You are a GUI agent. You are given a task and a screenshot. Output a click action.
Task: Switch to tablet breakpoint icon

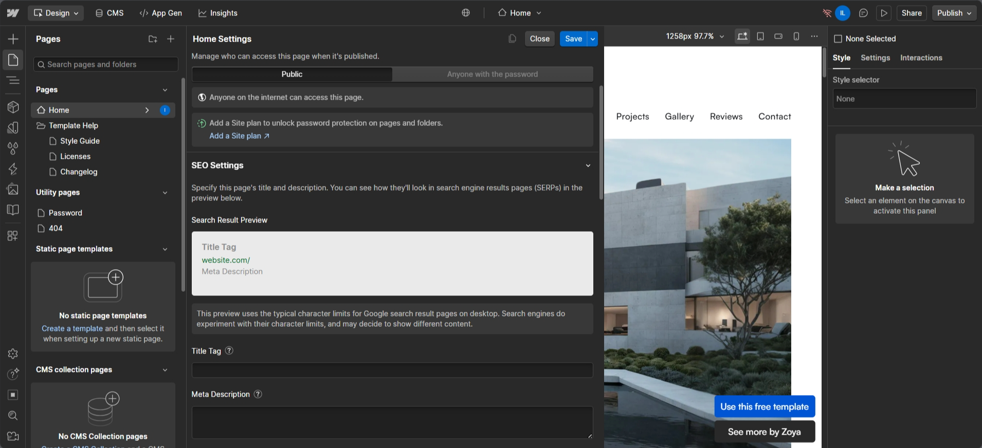pos(760,36)
